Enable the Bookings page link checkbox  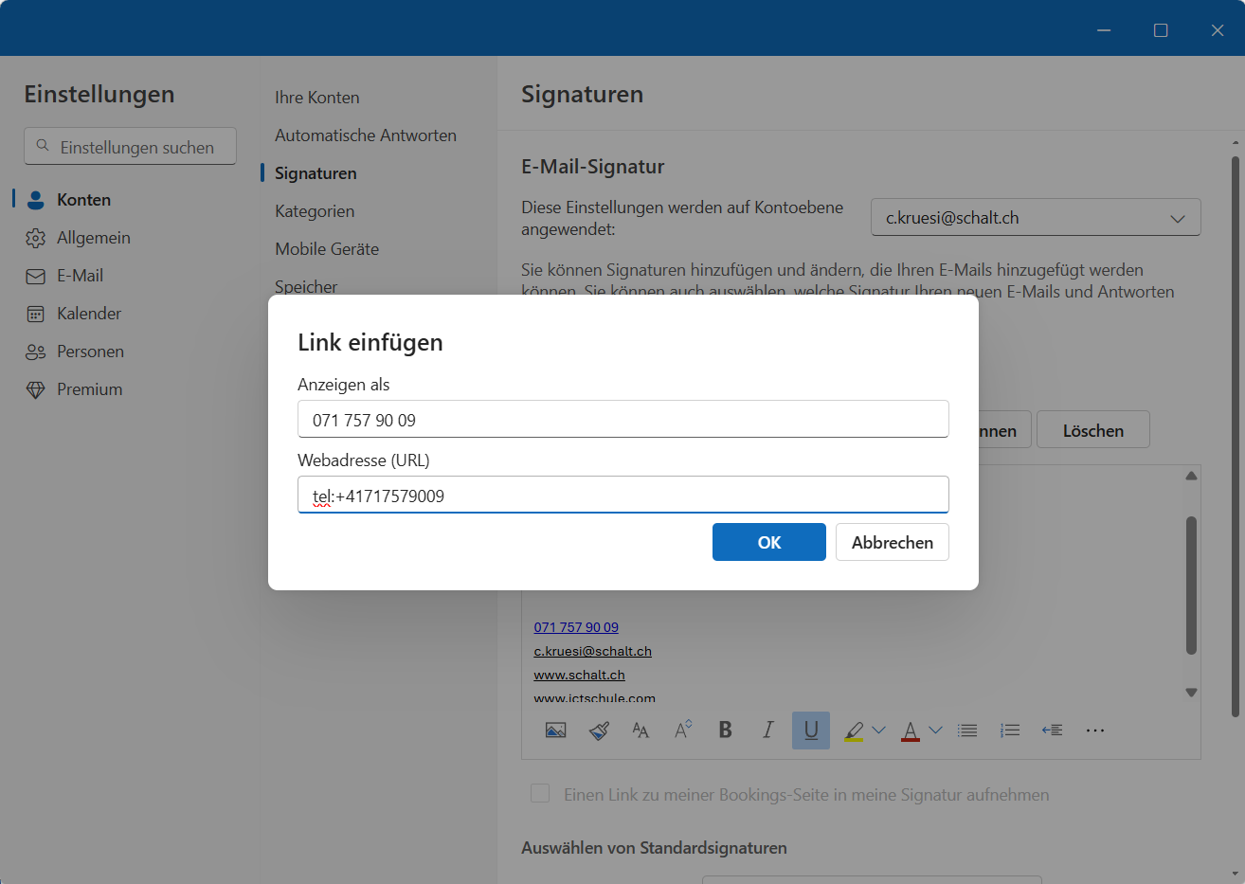click(540, 794)
